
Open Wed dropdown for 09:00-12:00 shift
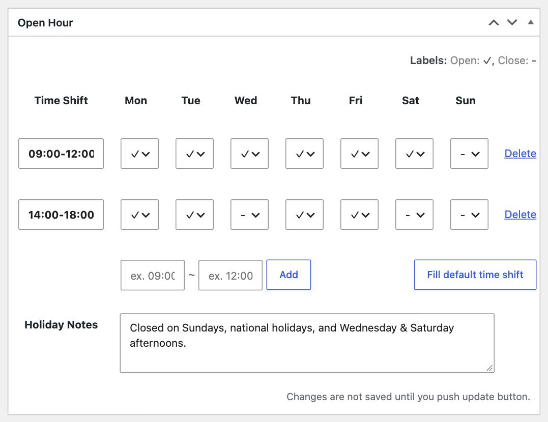(x=249, y=154)
